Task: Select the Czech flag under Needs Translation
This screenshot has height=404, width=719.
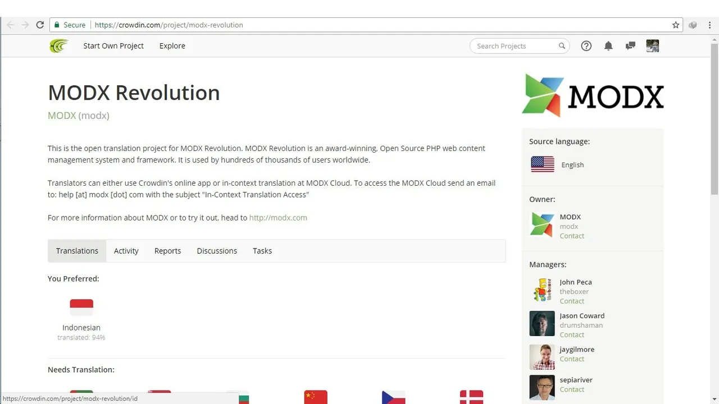Action: (393, 397)
